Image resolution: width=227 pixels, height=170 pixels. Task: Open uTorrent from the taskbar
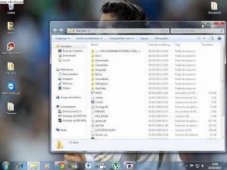[x=116, y=166]
